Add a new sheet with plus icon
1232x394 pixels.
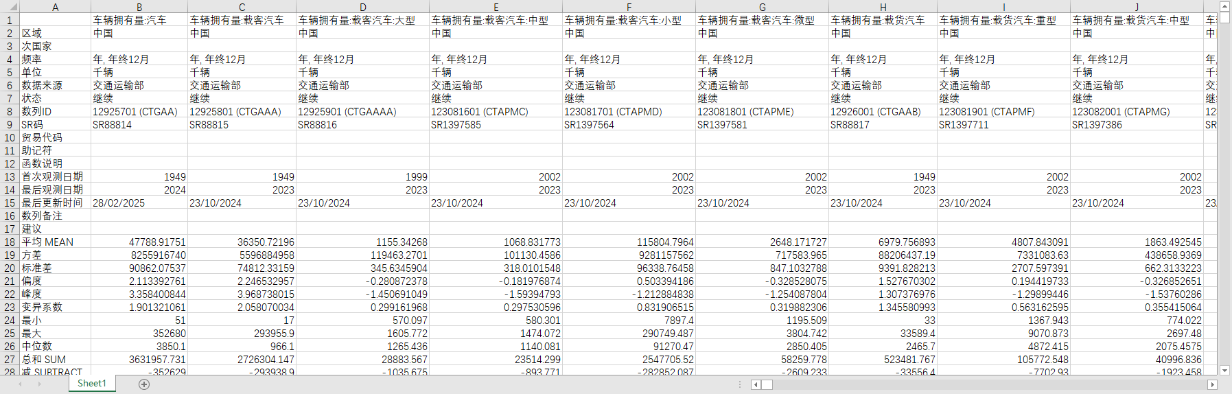(144, 384)
